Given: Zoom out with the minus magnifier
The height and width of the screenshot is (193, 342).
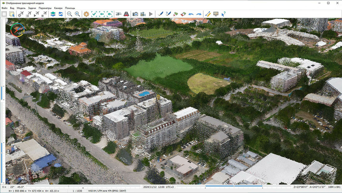Looking at the screenshot, I should [69, 14].
